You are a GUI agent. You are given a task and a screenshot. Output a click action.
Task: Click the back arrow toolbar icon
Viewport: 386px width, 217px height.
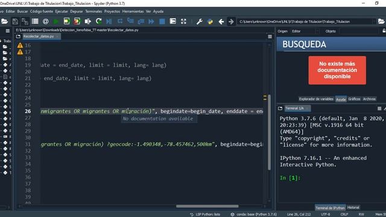point(221,22)
